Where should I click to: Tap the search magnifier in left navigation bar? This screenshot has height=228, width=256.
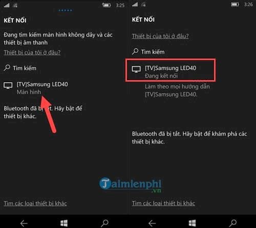(104, 223)
